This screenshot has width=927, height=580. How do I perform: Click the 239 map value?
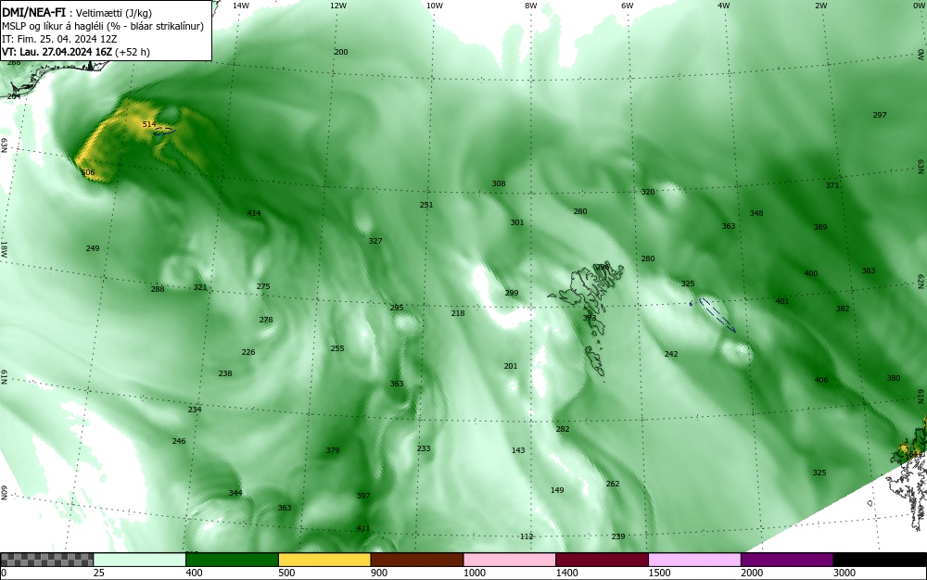pyautogui.click(x=617, y=536)
